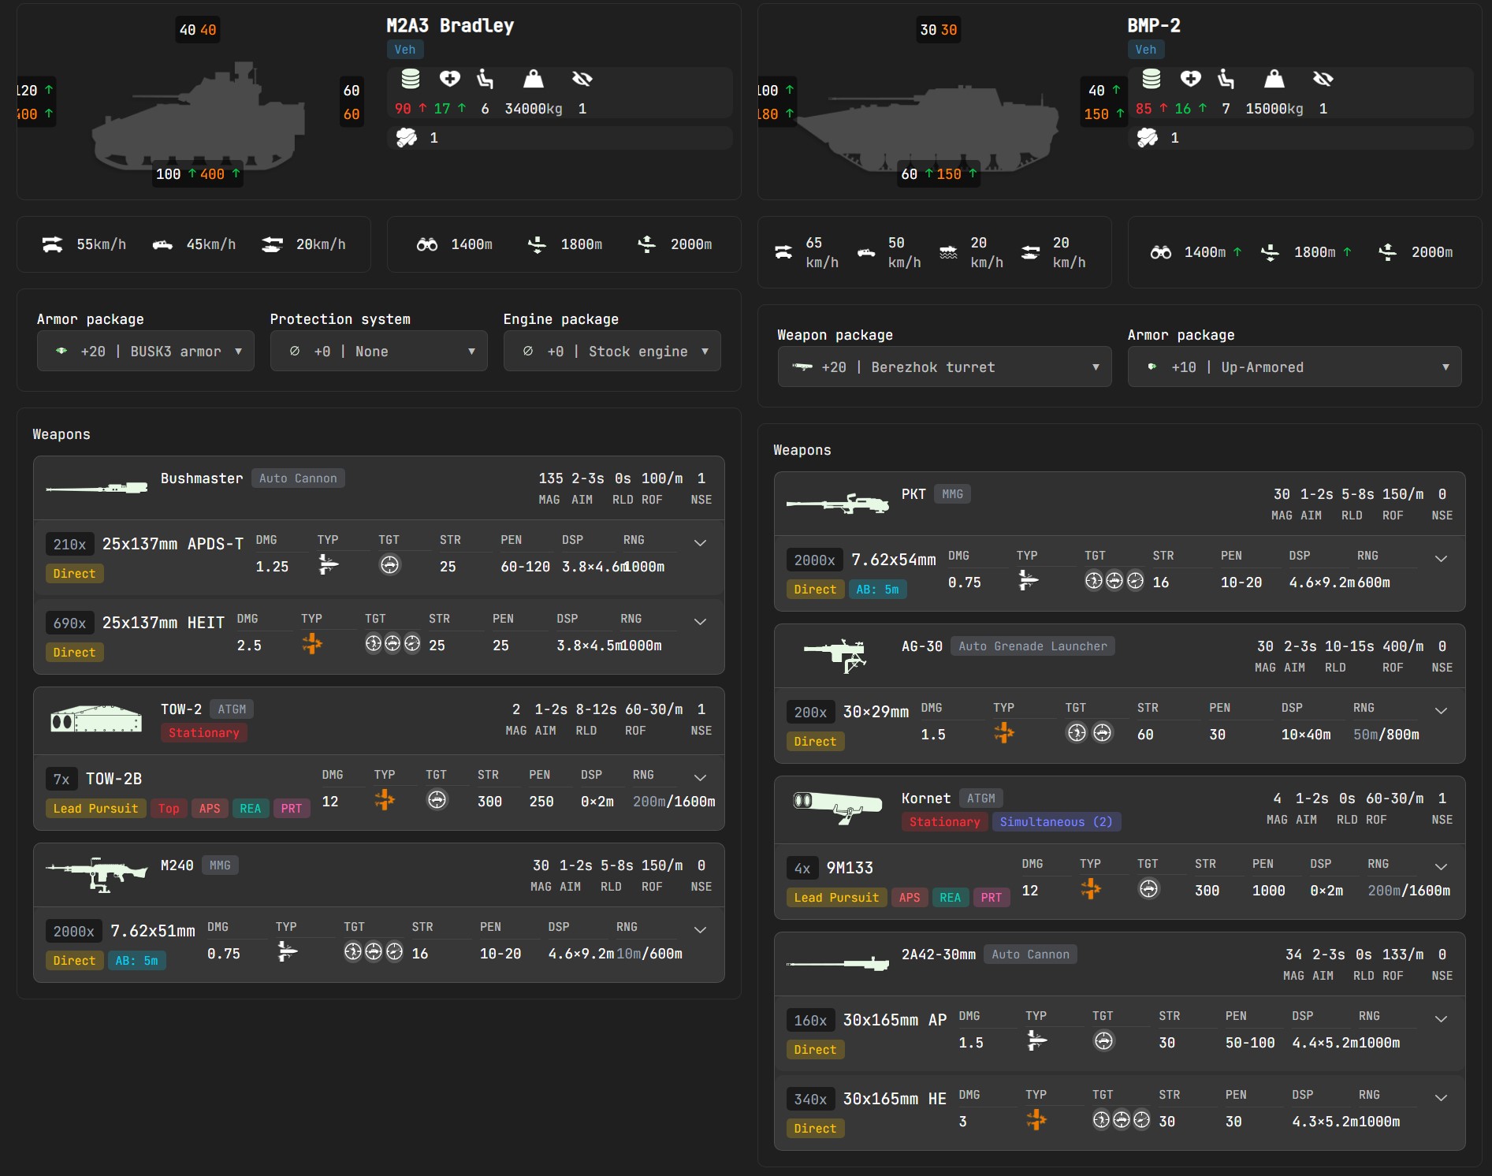Click the BMP-2 vehicle silhouette
Viewport: 1492px width, 1176px height.
click(x=928, y=128)
